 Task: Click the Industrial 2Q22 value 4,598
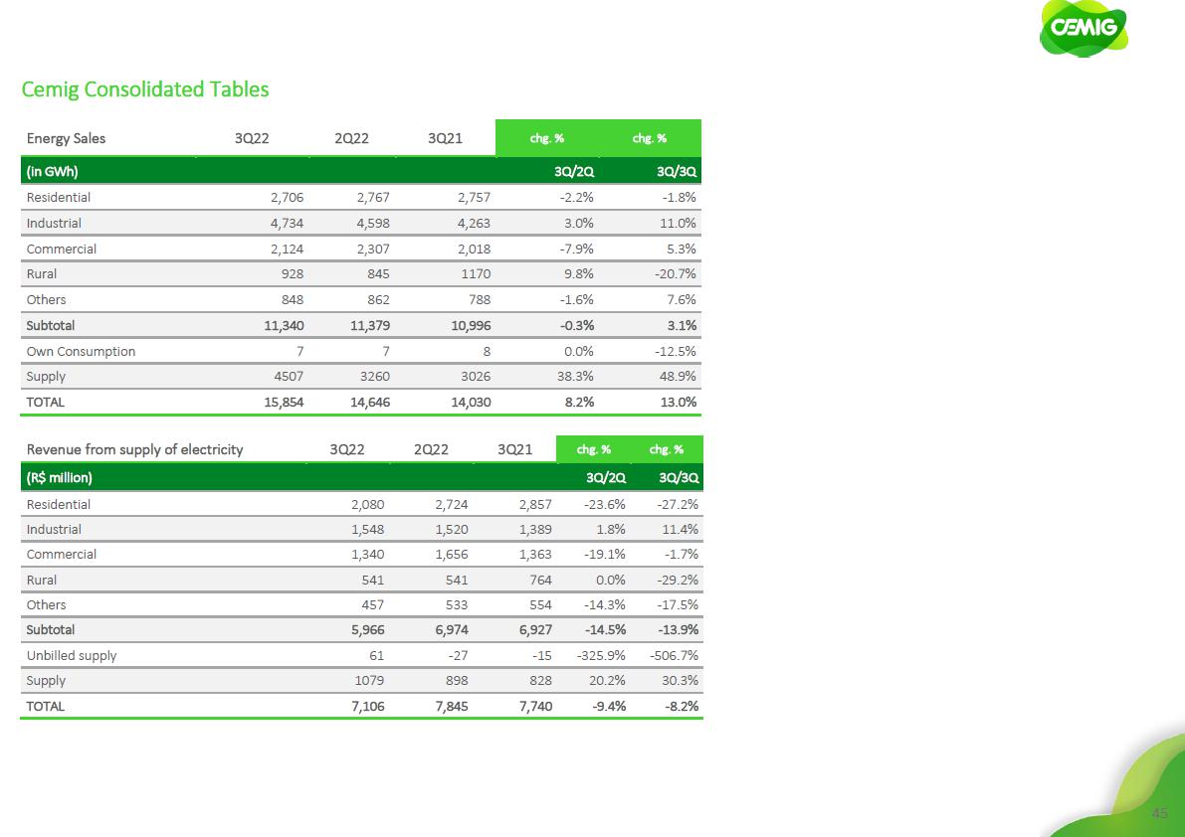click(x=372, y=224)
